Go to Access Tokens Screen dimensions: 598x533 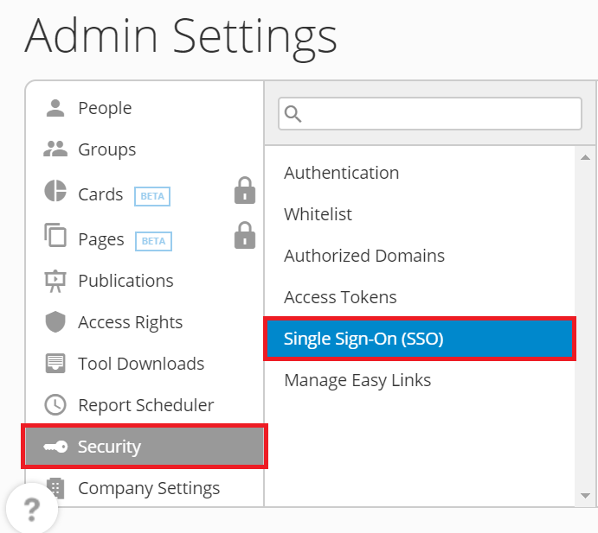[x=340, y=297]
